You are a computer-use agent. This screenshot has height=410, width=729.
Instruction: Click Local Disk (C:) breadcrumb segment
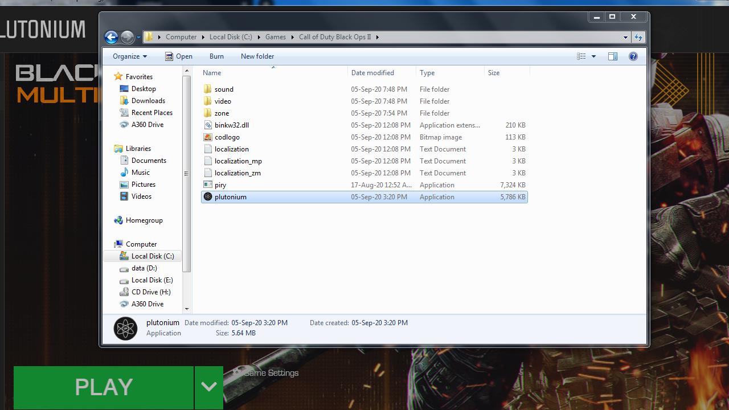(x=231, y=37)
